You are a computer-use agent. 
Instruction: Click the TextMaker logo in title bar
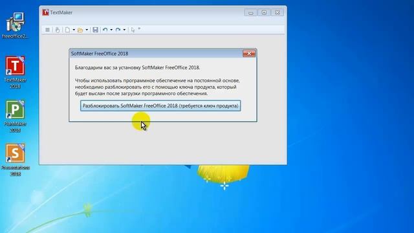click(46, 12)
